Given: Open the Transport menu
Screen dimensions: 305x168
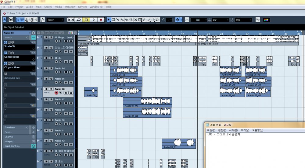Looking at the screenshot, I should 70,7.
